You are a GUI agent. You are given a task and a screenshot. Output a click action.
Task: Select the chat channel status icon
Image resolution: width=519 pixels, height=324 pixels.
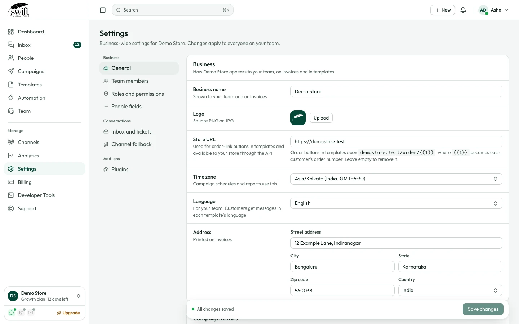(x=12, y=312)
